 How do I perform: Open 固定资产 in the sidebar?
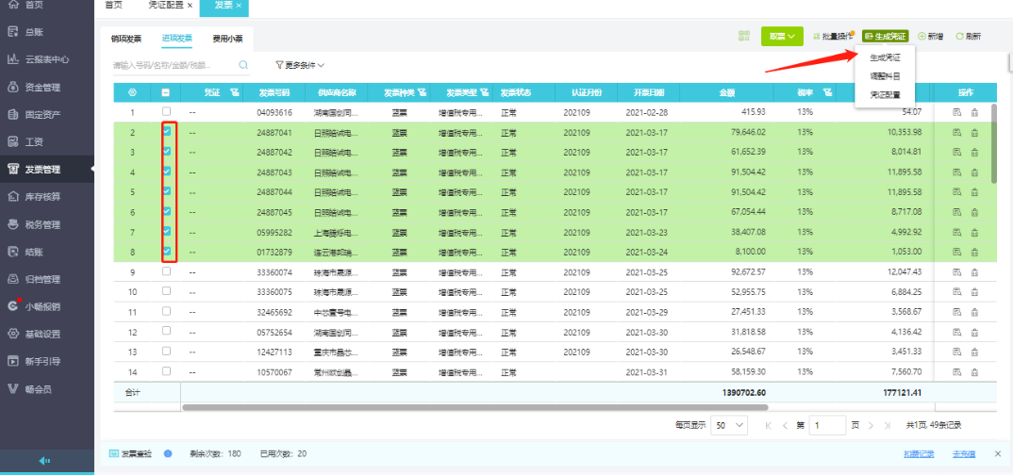(42, 114)
